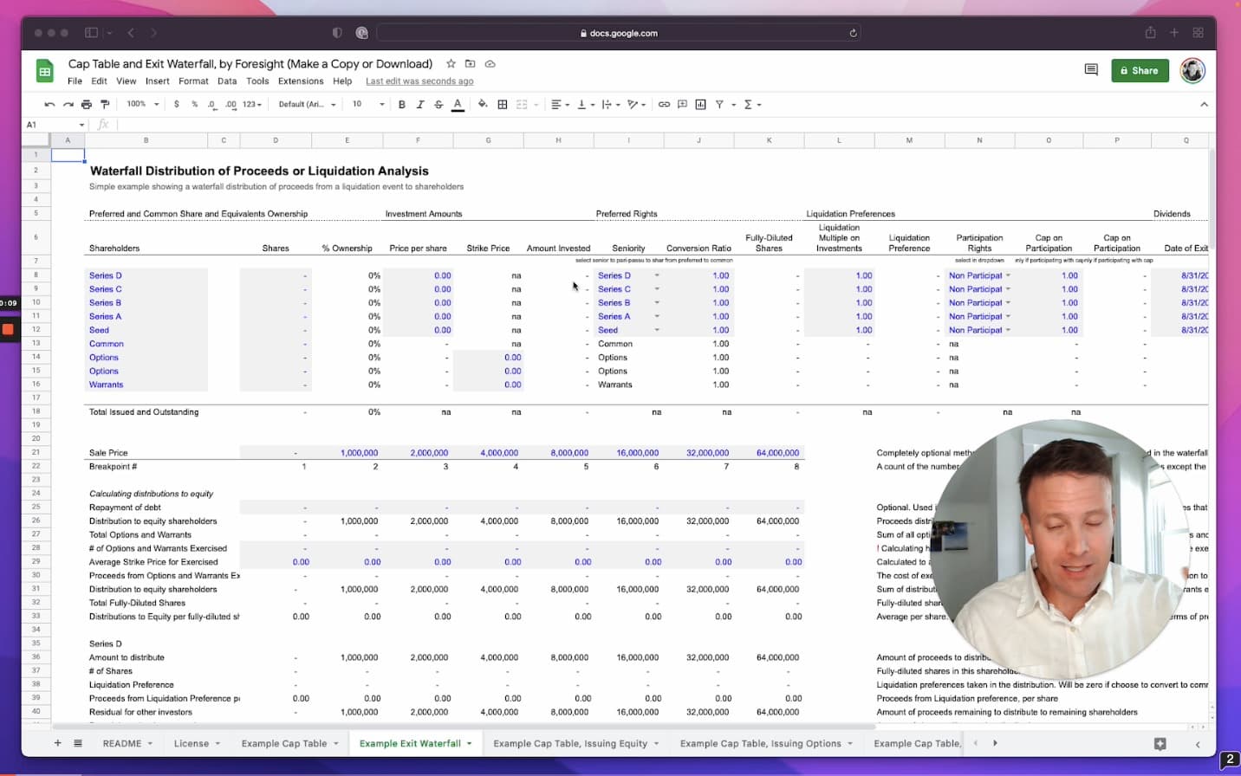The width and height of the screenshot is (1241, 776).
Task: Click the Print icon
Action: (87, 104)
